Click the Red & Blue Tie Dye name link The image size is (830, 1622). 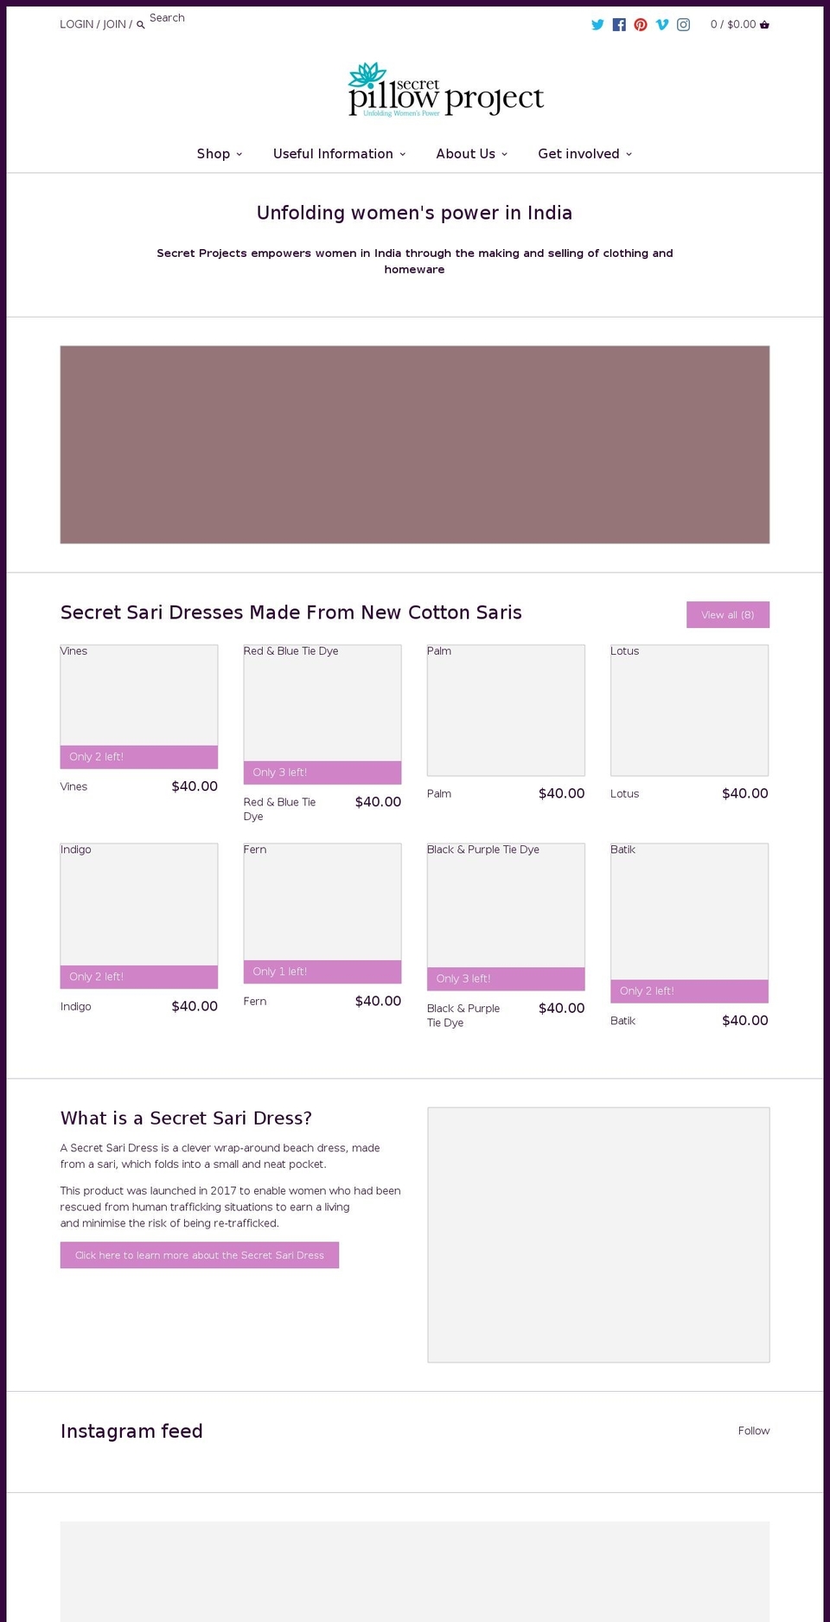pos(279,809)
